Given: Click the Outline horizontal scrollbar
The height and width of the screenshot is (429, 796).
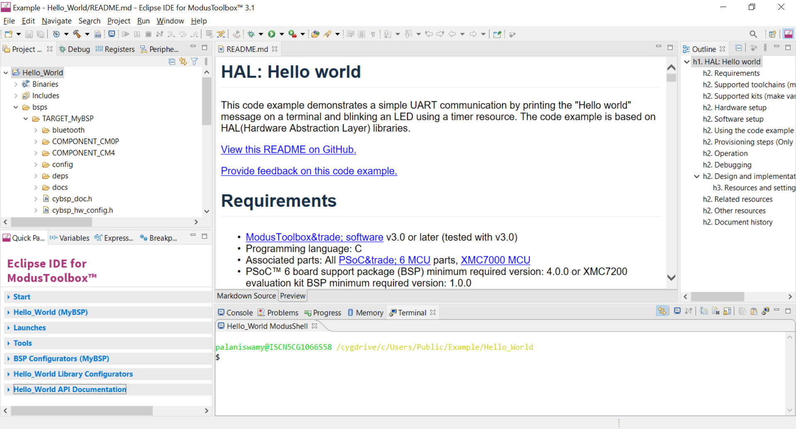Looking at the screenshot, I should [717, 297].
